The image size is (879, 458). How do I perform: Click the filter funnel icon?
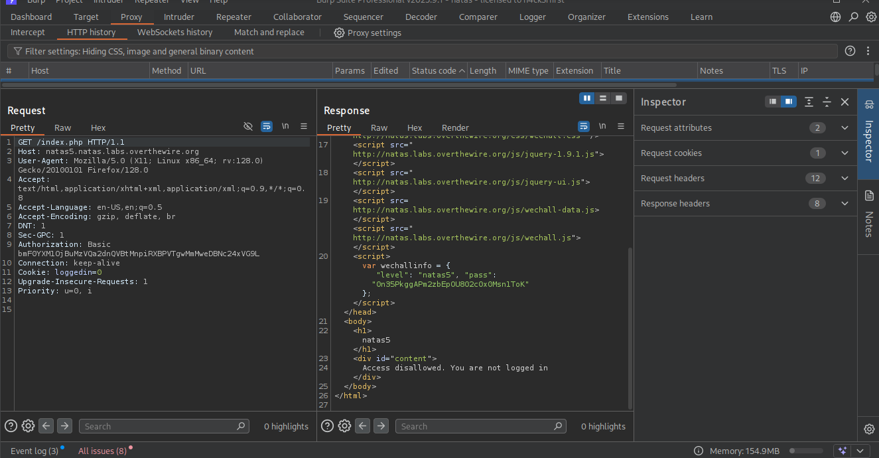pos(18,51)
